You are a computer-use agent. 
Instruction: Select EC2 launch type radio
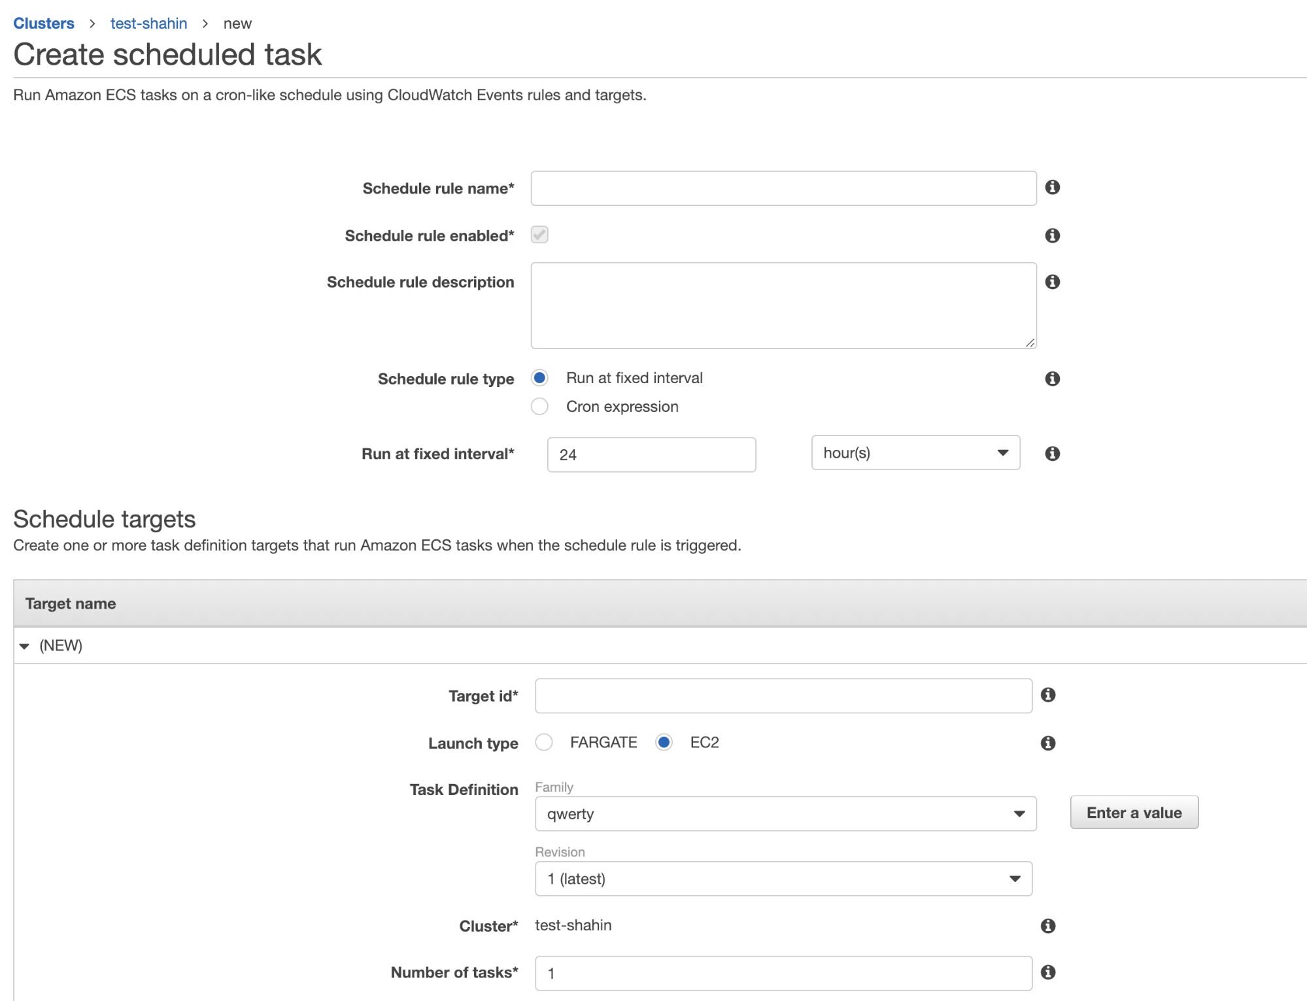(x=664, y=743)
